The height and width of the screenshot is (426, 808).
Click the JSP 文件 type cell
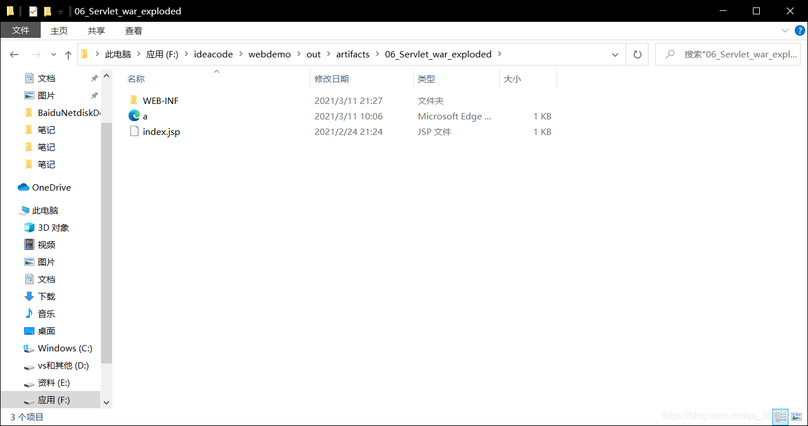tap(434, 131)
